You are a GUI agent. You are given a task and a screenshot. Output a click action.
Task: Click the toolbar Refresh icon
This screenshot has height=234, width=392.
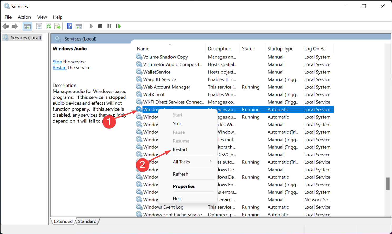coord(48,26)
